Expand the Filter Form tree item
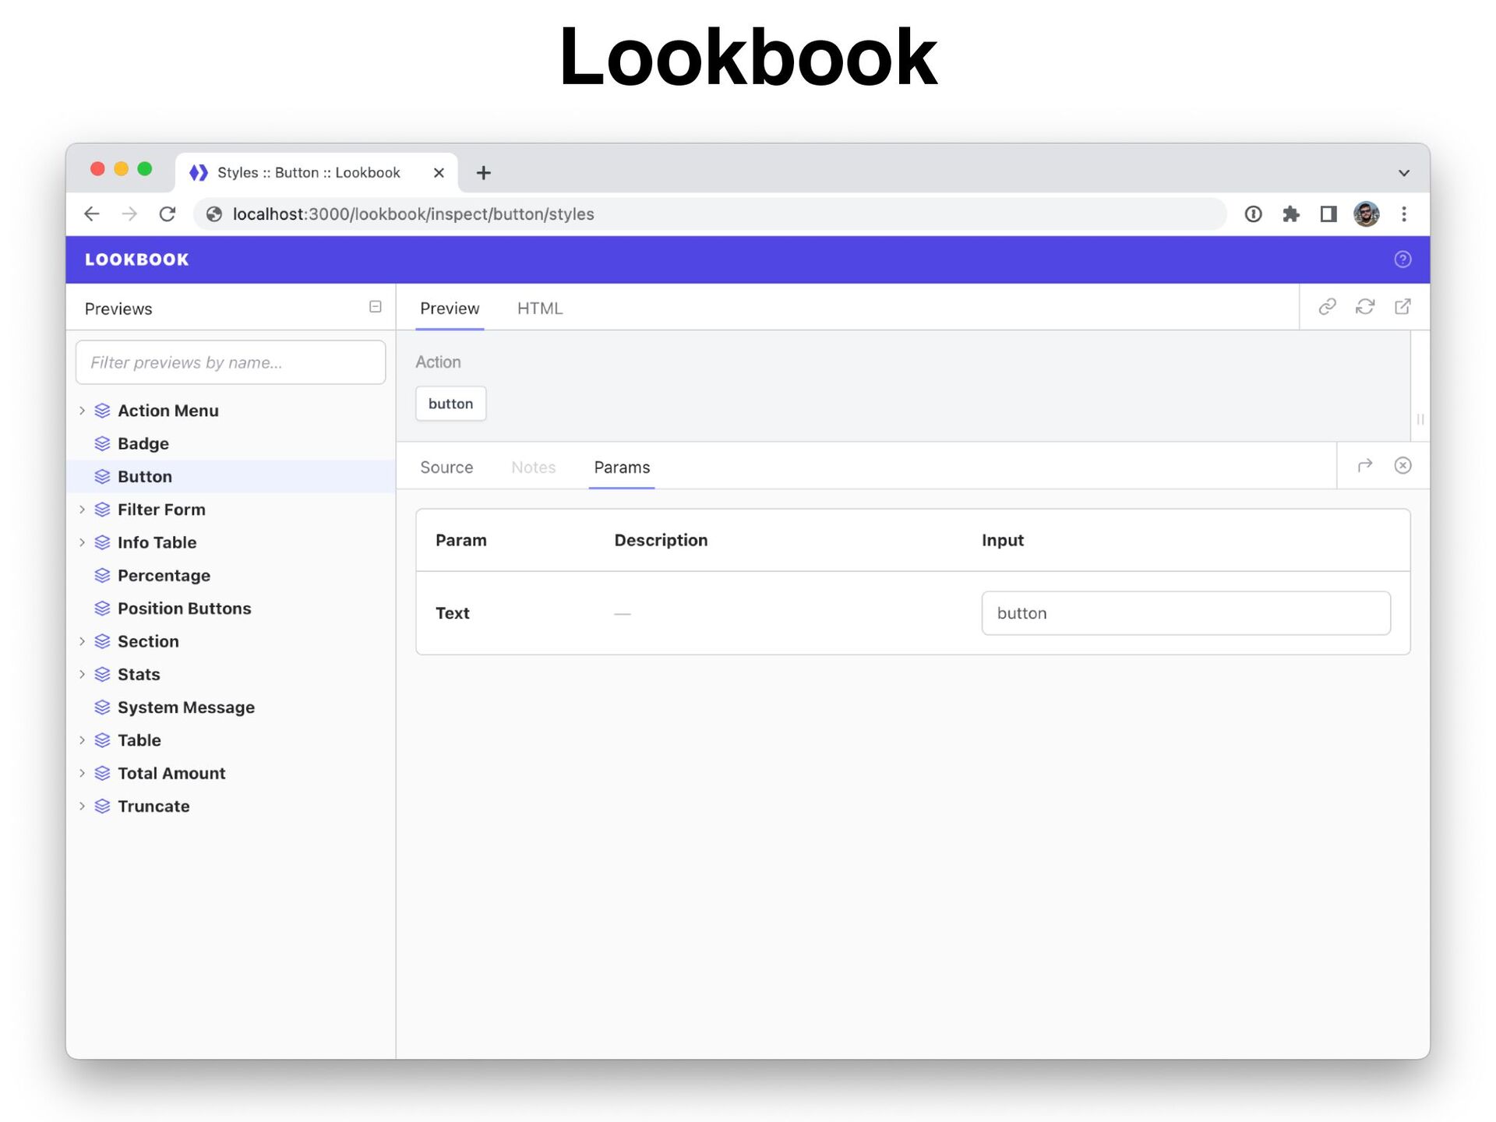The height and width of the screenshot is (1122, 1496). click(82, 510)
